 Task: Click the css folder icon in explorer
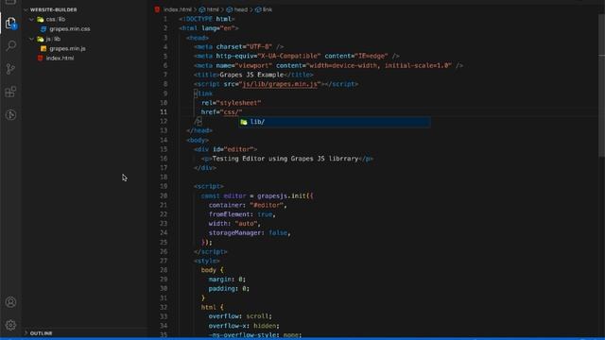click(x=40, y=19)
